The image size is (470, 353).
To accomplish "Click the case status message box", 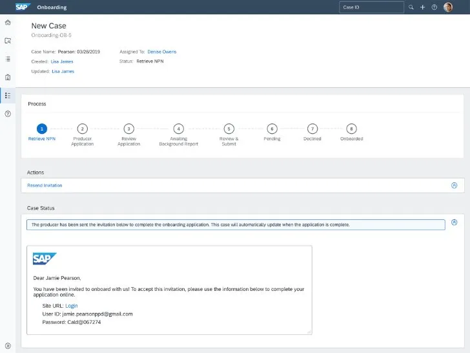I will 236,224.
